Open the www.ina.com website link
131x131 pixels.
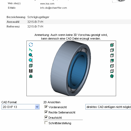[47, 4]
